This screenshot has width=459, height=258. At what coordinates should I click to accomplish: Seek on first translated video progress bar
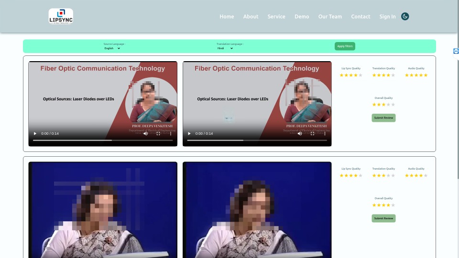pyautogui.click(x=257, y=140)
